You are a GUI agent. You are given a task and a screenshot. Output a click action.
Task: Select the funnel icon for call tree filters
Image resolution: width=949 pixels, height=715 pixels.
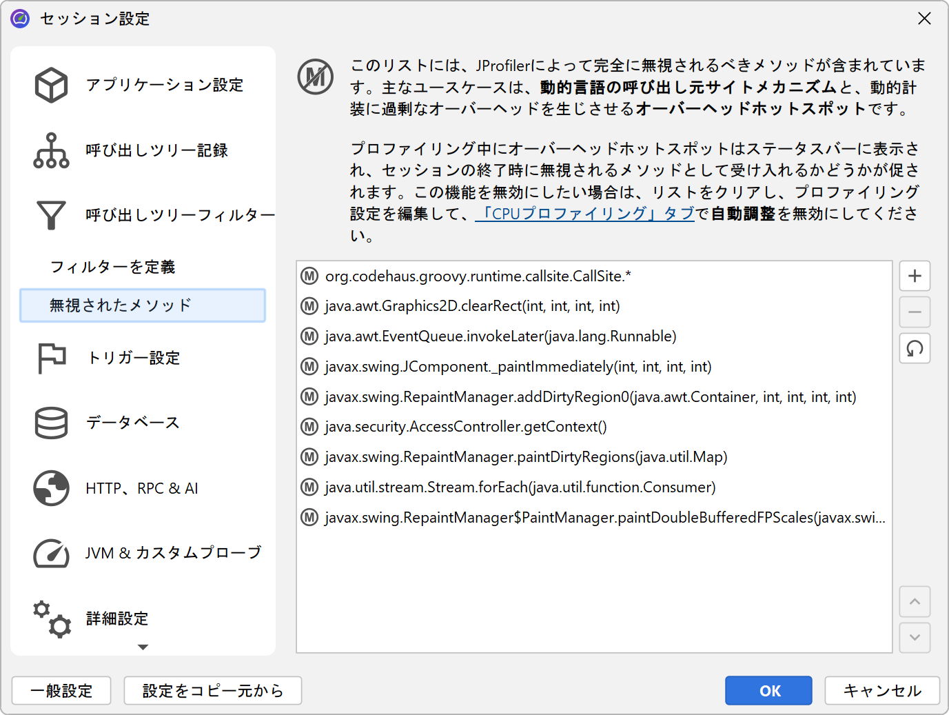(51, 215)
